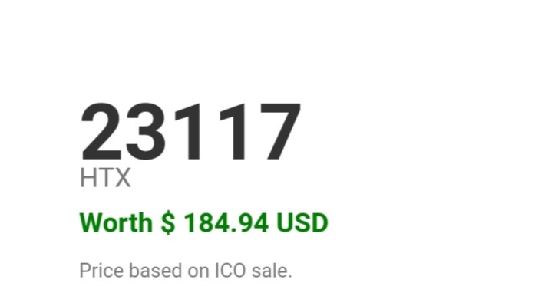Click the USD currency label
Viewport: 545px width, 306px height.
(x=302, y=222)
